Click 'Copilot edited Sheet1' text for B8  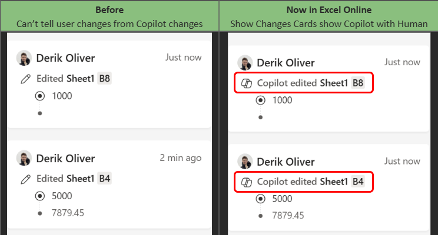click(x=303, y=83)
